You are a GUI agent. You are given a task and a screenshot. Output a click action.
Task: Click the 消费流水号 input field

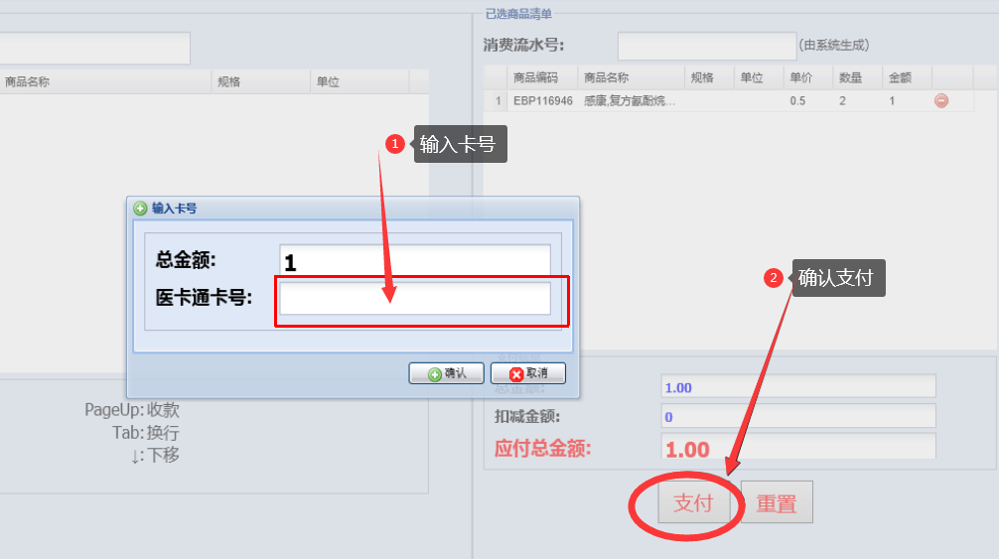coord(707,46)
